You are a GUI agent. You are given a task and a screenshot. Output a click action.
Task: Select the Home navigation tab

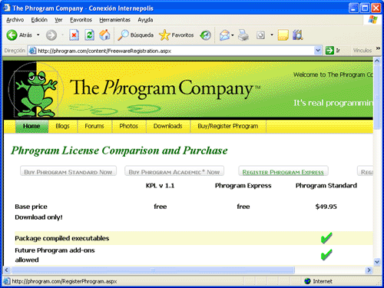(x=31, y=126)
